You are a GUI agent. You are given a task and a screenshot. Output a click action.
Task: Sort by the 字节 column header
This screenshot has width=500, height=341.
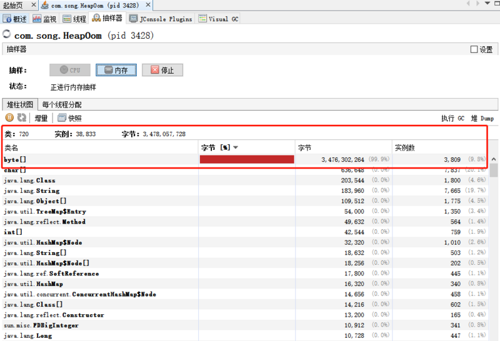tap(343, 147)
